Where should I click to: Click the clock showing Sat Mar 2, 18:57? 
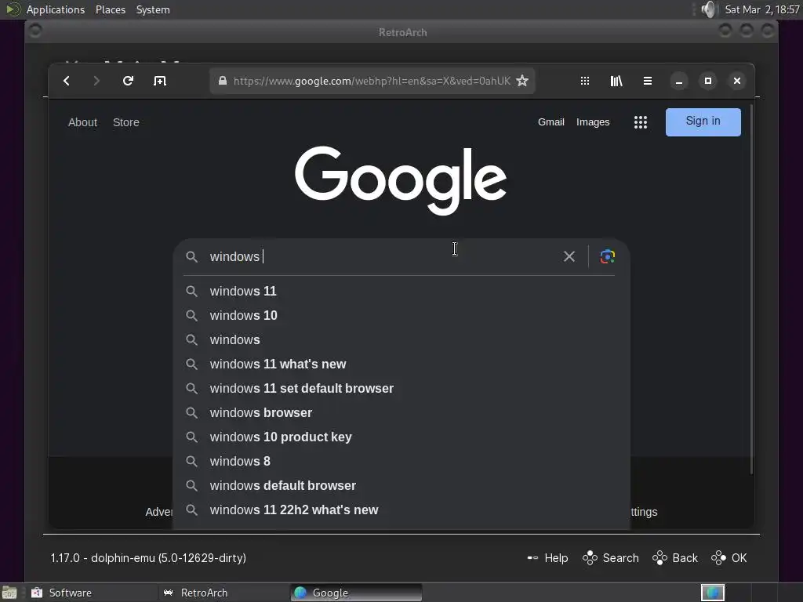tap(762, 9)
